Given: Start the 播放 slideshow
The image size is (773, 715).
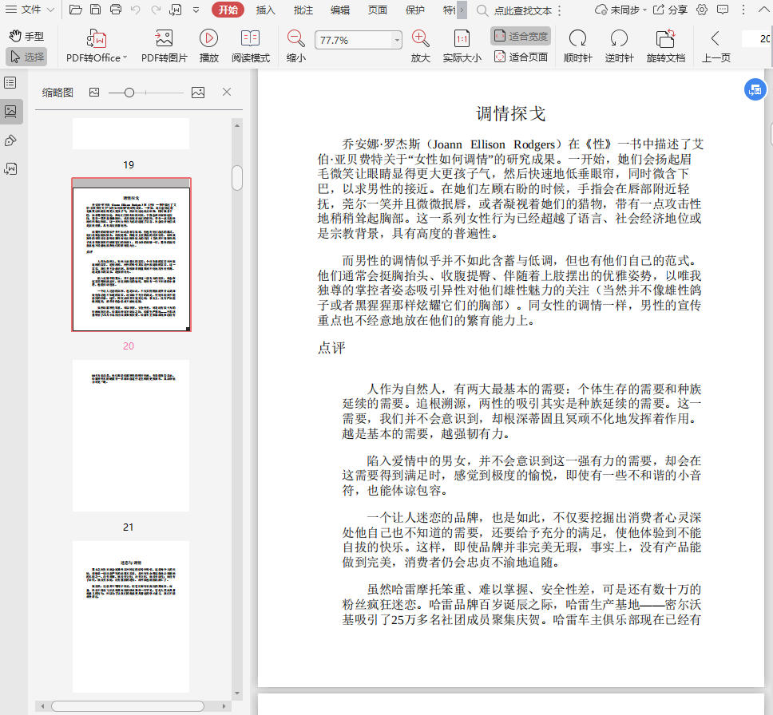Looking at the screenshot, I should click(x=209, y=45).
